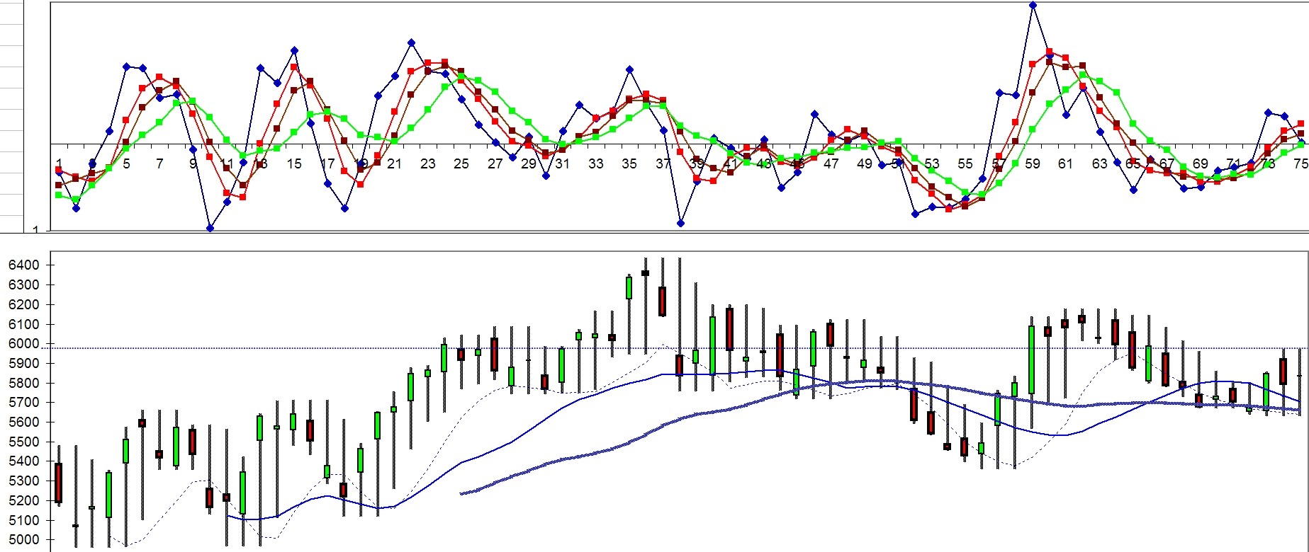Image resolution: width=1309 pixels, height=552 pixels.
Task: Select the 5100 price axis label
Action: [x=23, y=521]
